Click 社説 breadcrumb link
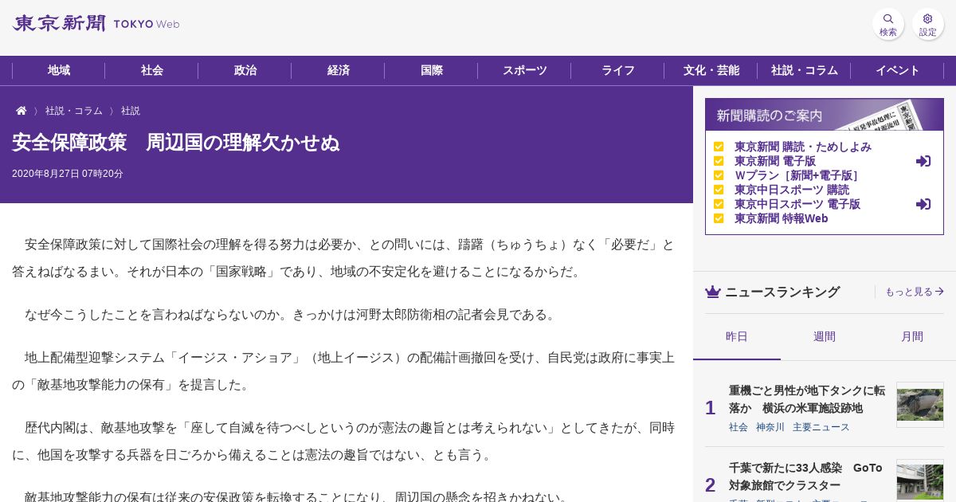 click(131, 111)
